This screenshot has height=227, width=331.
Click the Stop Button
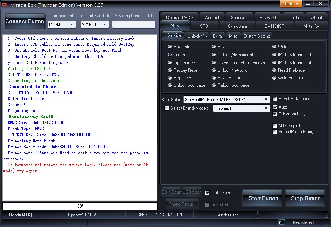pos(305,198)
